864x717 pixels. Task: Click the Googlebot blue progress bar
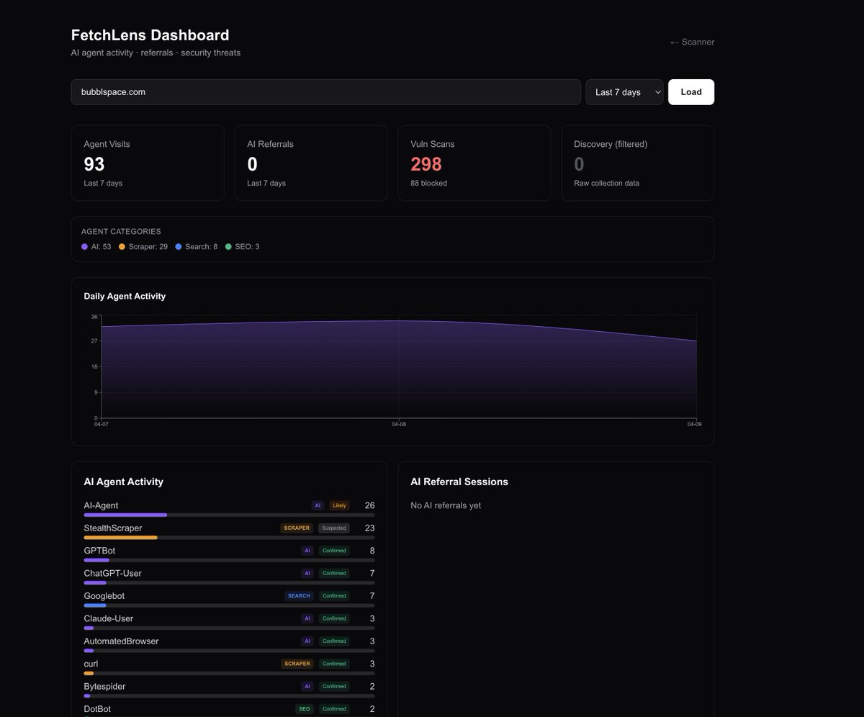95,605
